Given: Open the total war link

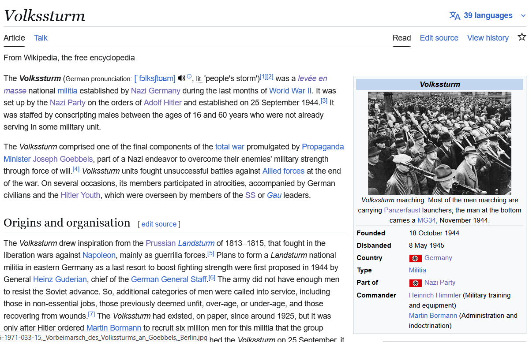Looking at the screenshot, I should tap(230, 147).
